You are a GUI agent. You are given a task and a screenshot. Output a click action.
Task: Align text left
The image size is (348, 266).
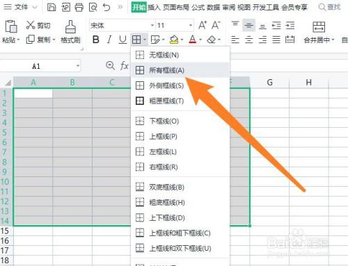pyautogui.click(x=235, y=40)
